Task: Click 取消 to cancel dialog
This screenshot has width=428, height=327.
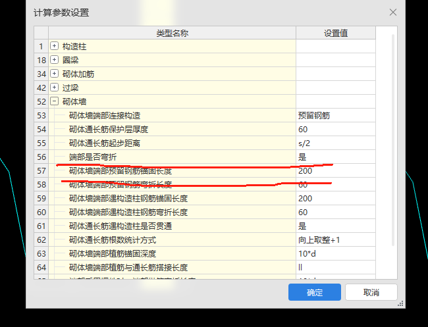Action: click(371, 292)
